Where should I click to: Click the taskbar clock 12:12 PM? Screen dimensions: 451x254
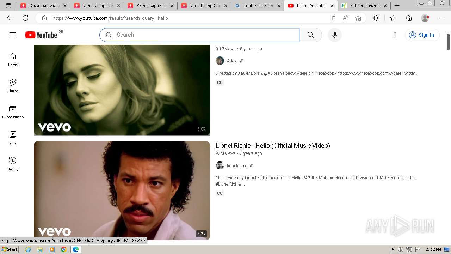(x=433, y=249)
